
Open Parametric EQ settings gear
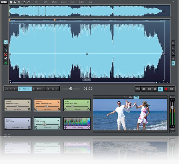click(29, 127)
